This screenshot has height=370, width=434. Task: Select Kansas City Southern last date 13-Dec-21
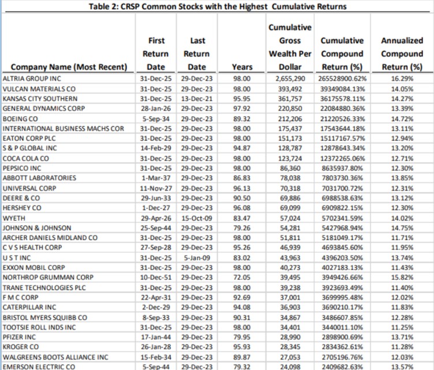click(x=197, y=99)
